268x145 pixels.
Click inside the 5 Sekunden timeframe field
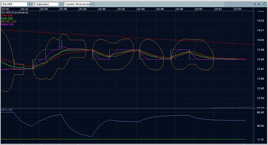[45, 4]
